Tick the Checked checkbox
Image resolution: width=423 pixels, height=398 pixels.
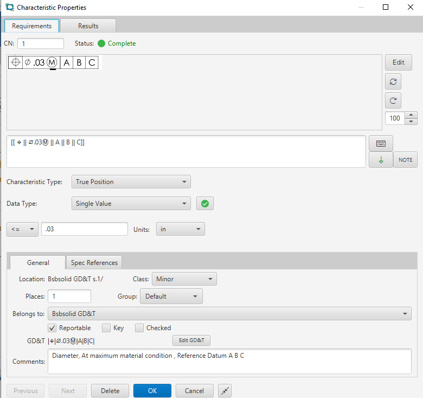139,328
